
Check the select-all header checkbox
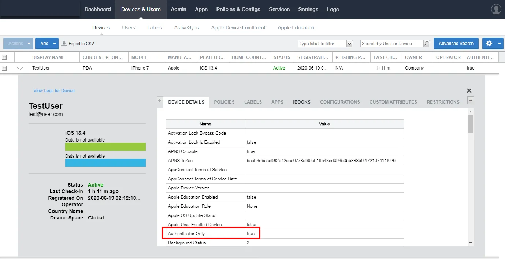point(4,57)
